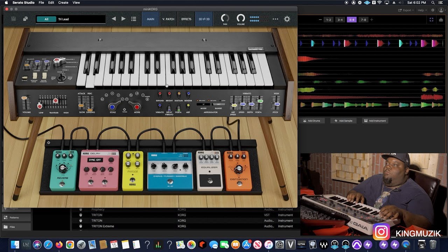Open Google Chrome from the Dock
The image size is (448, 252).
[70, 244]
